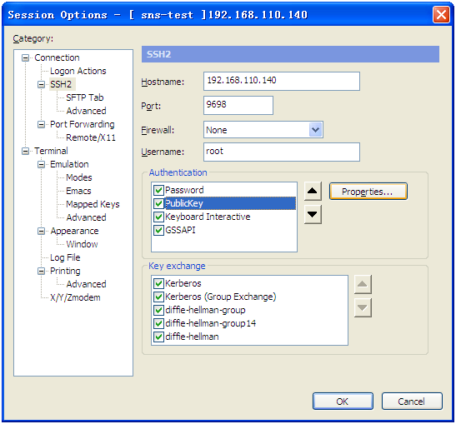456x424 pixels.
Task: Select the Port Forwarding category label
Action: pos(83,124)
